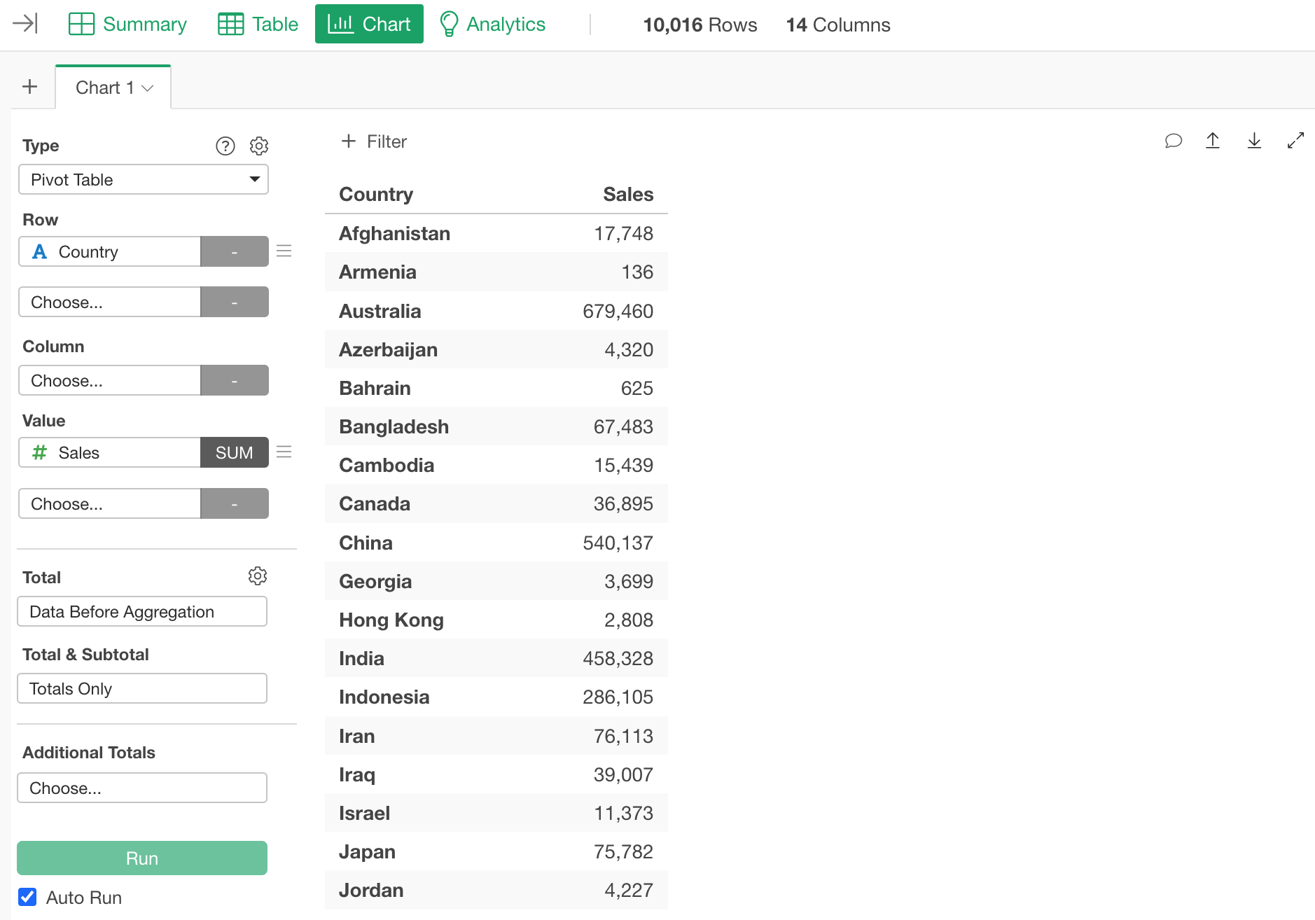Expand chart to full screen
This screenshot has height=920, width=1315.
pos(1295,141)
